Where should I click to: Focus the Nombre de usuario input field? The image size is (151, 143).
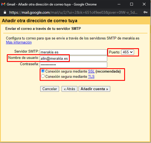point(73,58)
